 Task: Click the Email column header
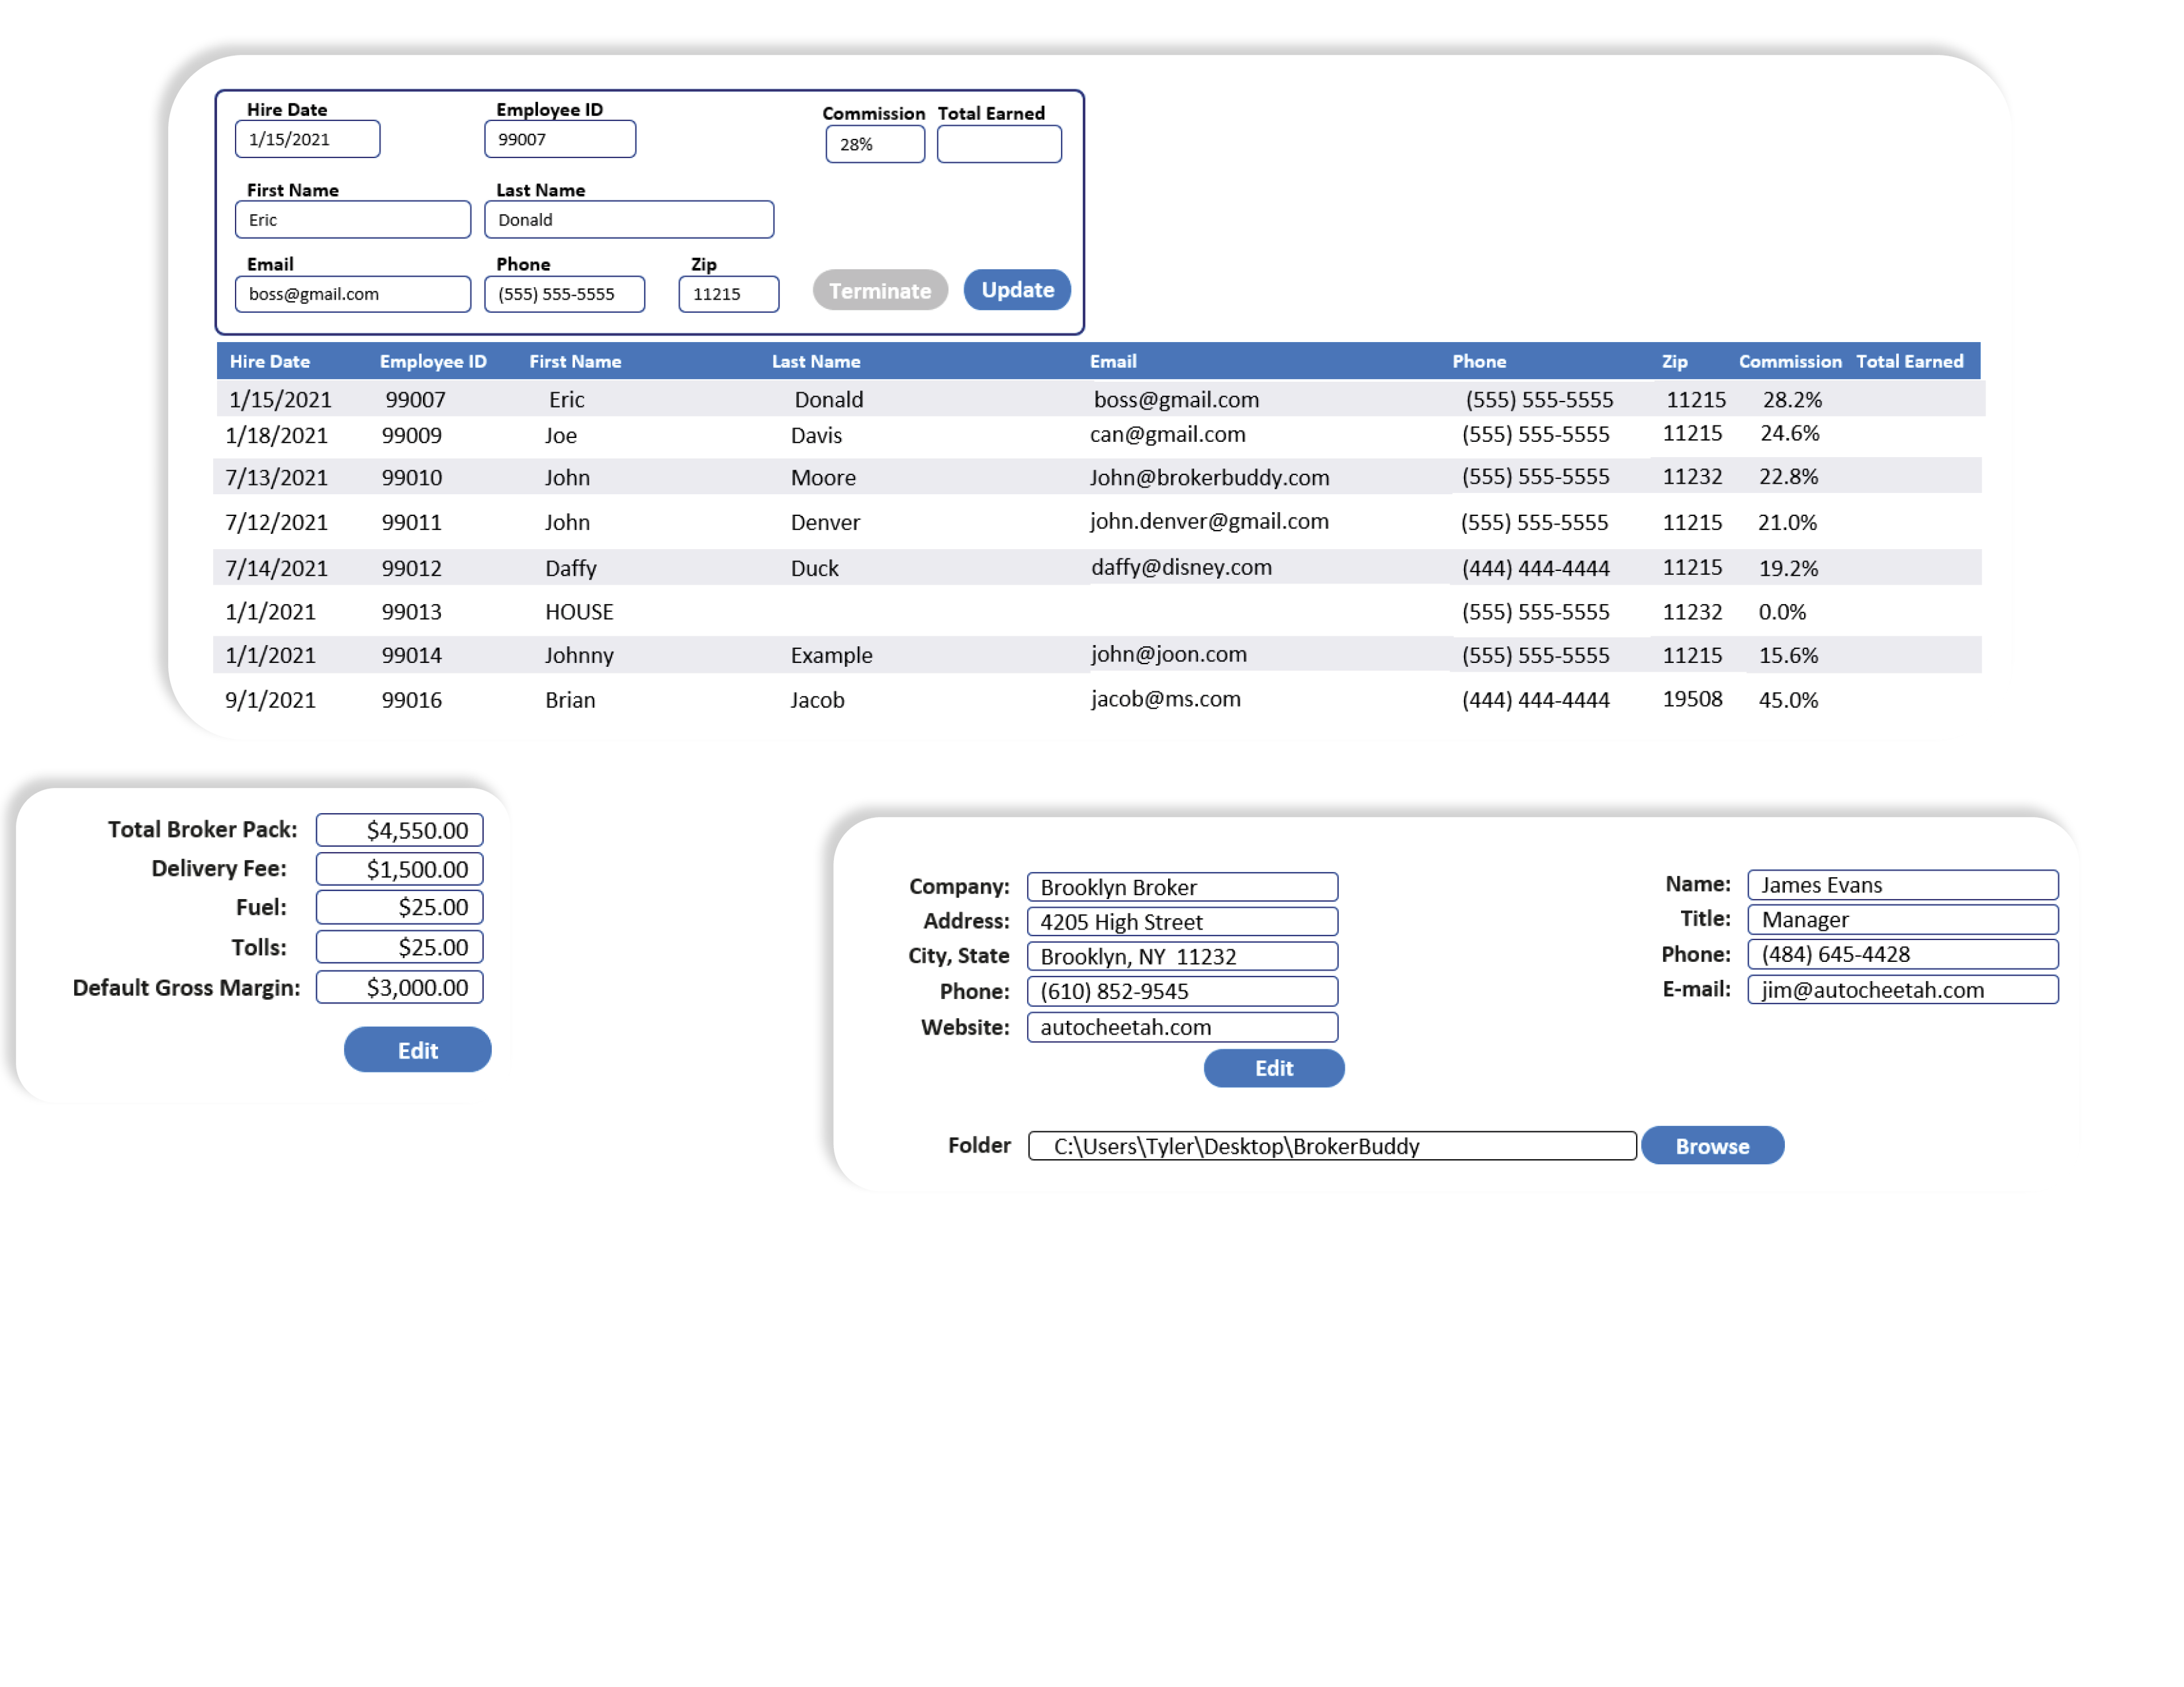pyautogui.click(x=1113, y=362)
